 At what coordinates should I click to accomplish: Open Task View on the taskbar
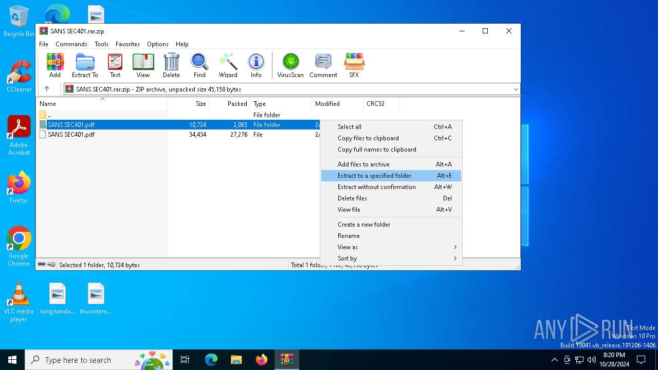[185, 360]
